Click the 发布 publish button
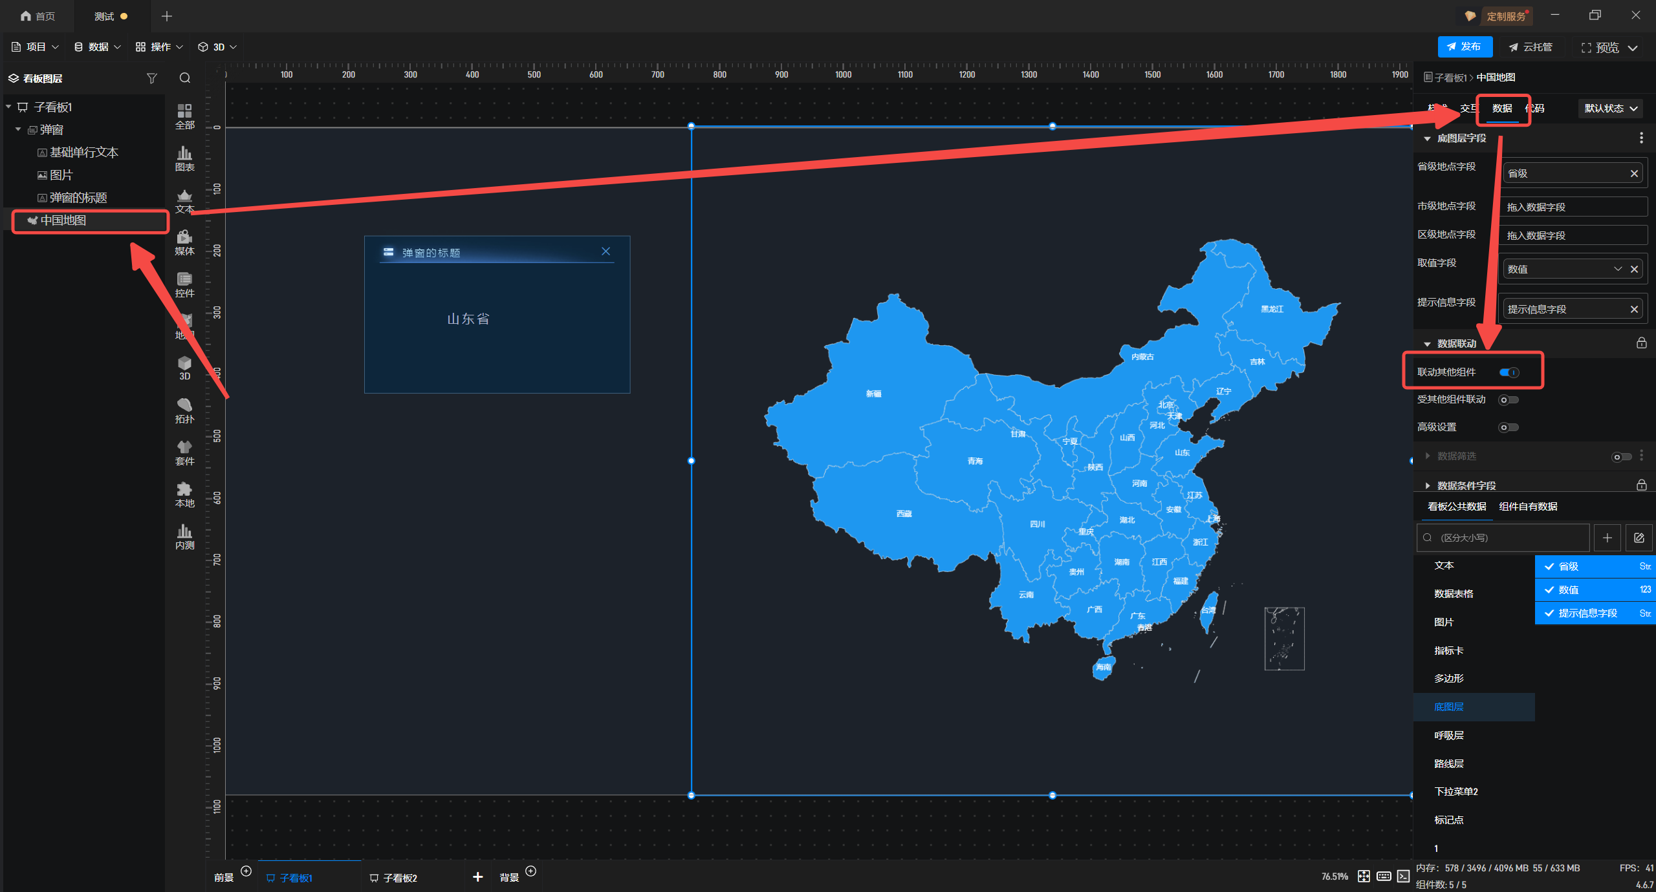The height and width of the screenshot is (892, 1656). 1465,47
